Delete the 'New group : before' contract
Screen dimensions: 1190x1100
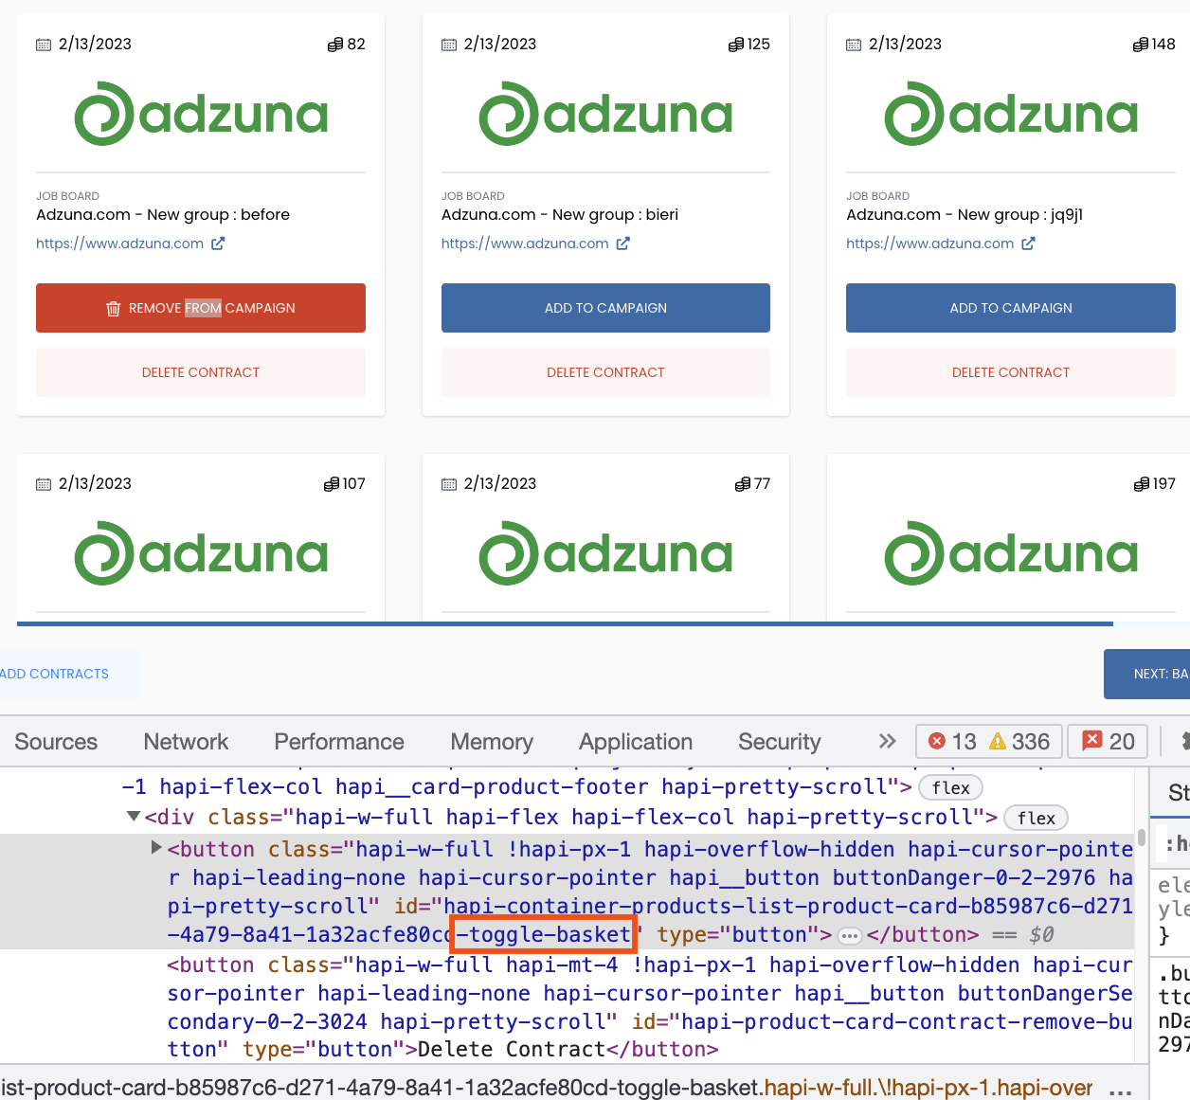tap(201, 372)
